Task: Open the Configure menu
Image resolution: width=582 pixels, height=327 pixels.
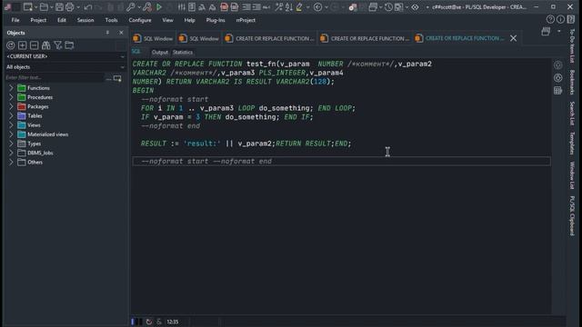Action: 140,20
